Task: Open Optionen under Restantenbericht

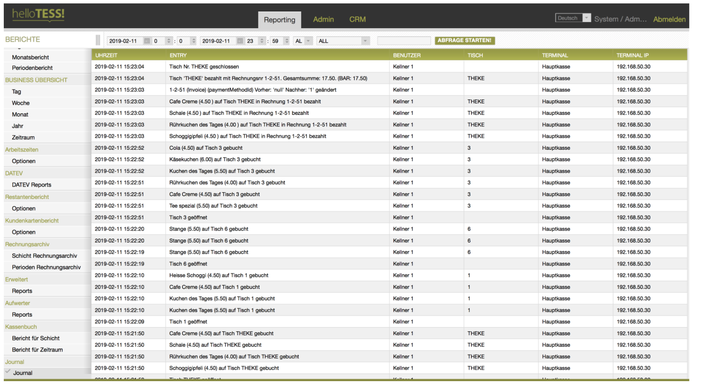Action: (24, 208)
